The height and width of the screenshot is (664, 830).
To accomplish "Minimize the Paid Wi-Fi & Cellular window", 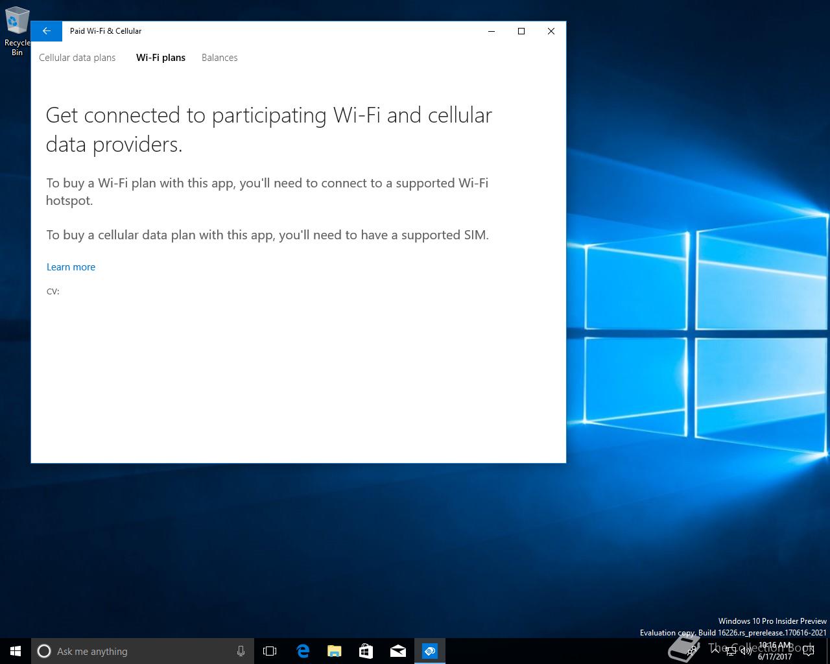I will click(x=492, y=31).
